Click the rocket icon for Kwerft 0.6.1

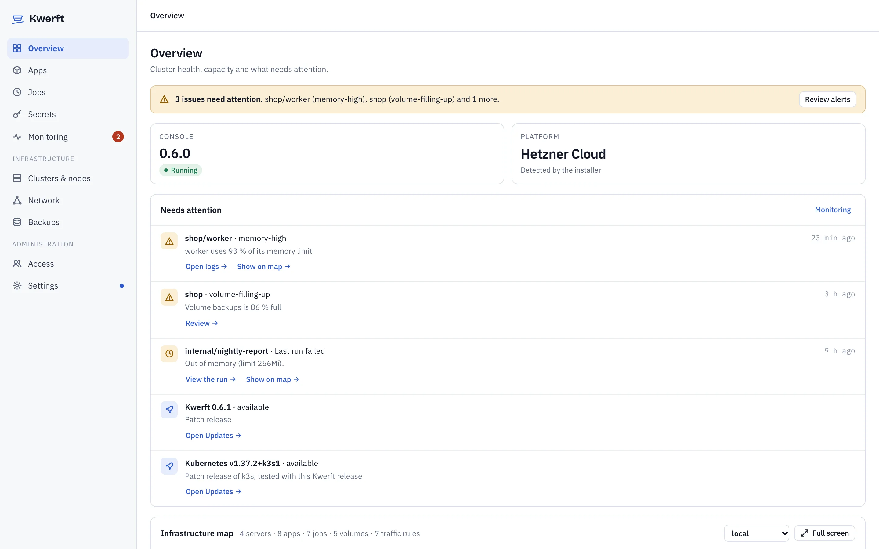(169, 410)
